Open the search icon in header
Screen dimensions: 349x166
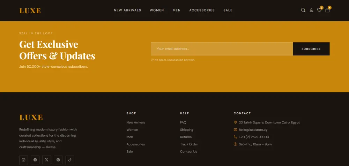click(303, 10)
